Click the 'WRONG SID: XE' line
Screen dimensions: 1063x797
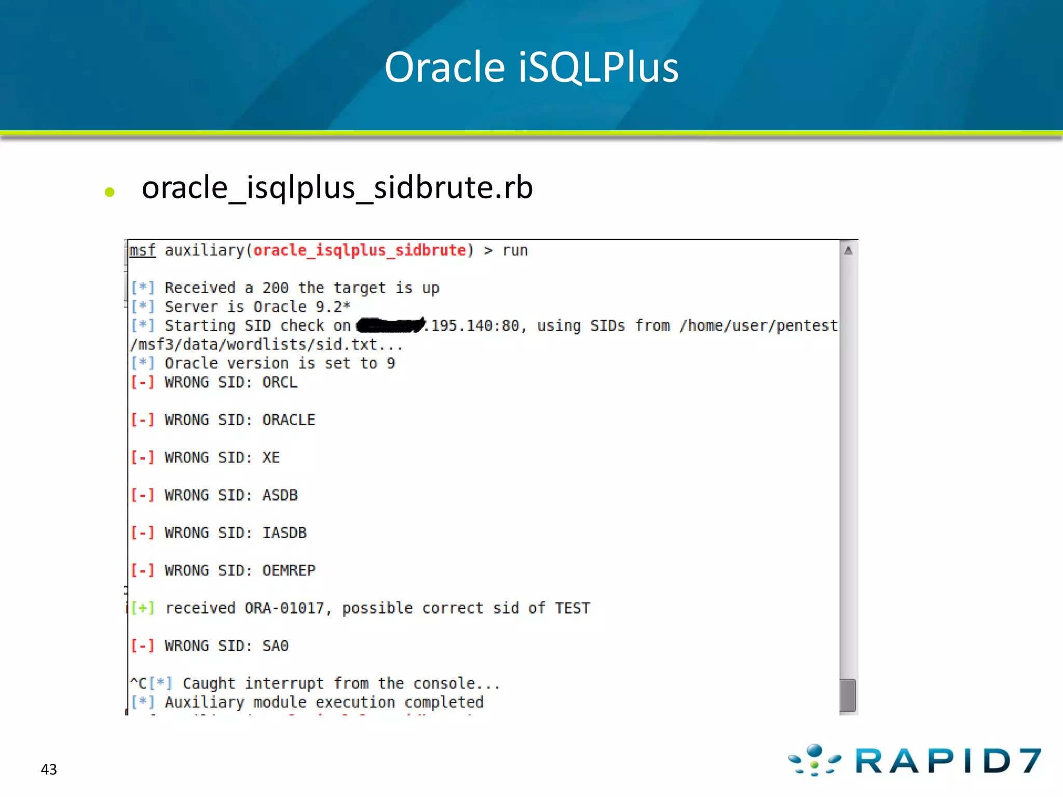point(205,458)
